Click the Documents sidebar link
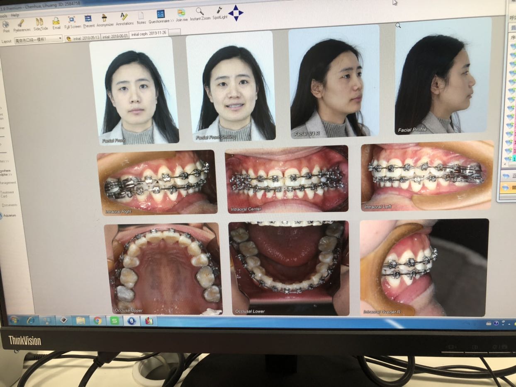Screen dimensions: 516x387 coord(9,205)
